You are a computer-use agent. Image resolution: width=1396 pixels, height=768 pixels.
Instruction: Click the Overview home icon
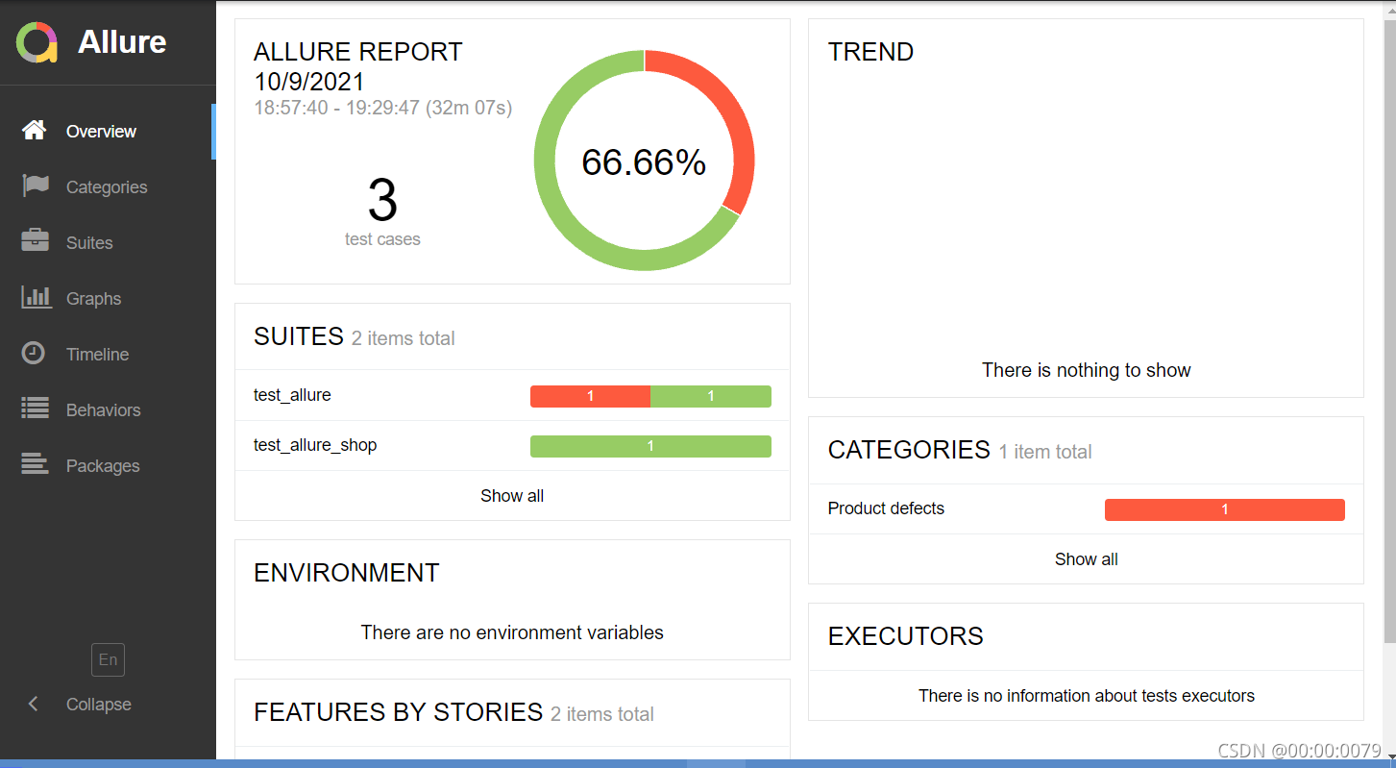35,131
